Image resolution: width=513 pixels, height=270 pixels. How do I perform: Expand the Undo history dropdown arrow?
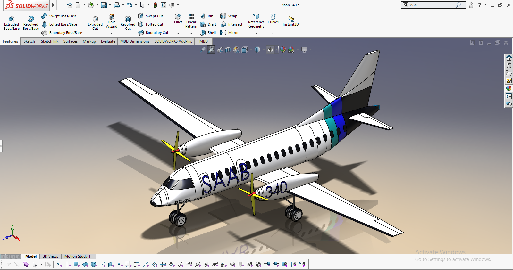136,5
